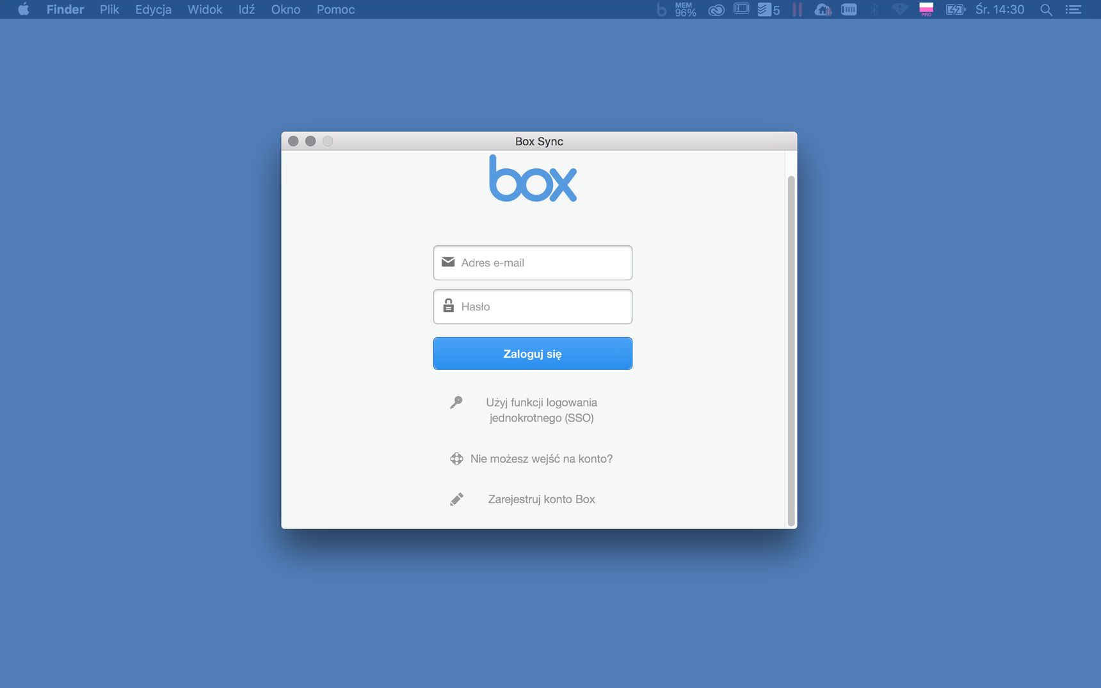Open the Pomoc menu
1101x688 pixels.
335,10
